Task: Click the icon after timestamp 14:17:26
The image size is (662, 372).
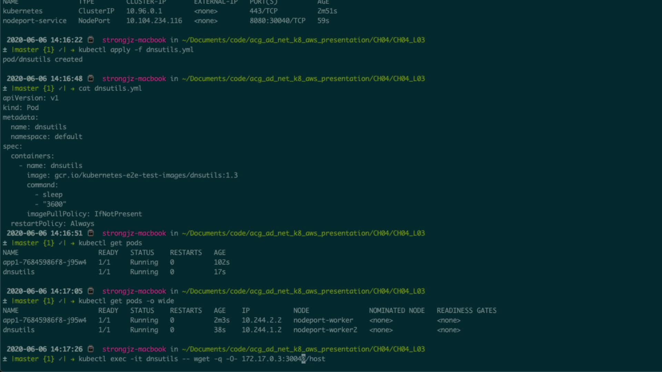Action: [x=91, y=349]
